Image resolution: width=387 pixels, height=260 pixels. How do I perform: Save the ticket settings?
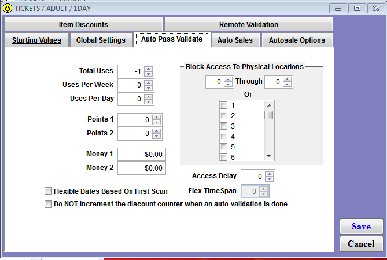pos(361,227)
